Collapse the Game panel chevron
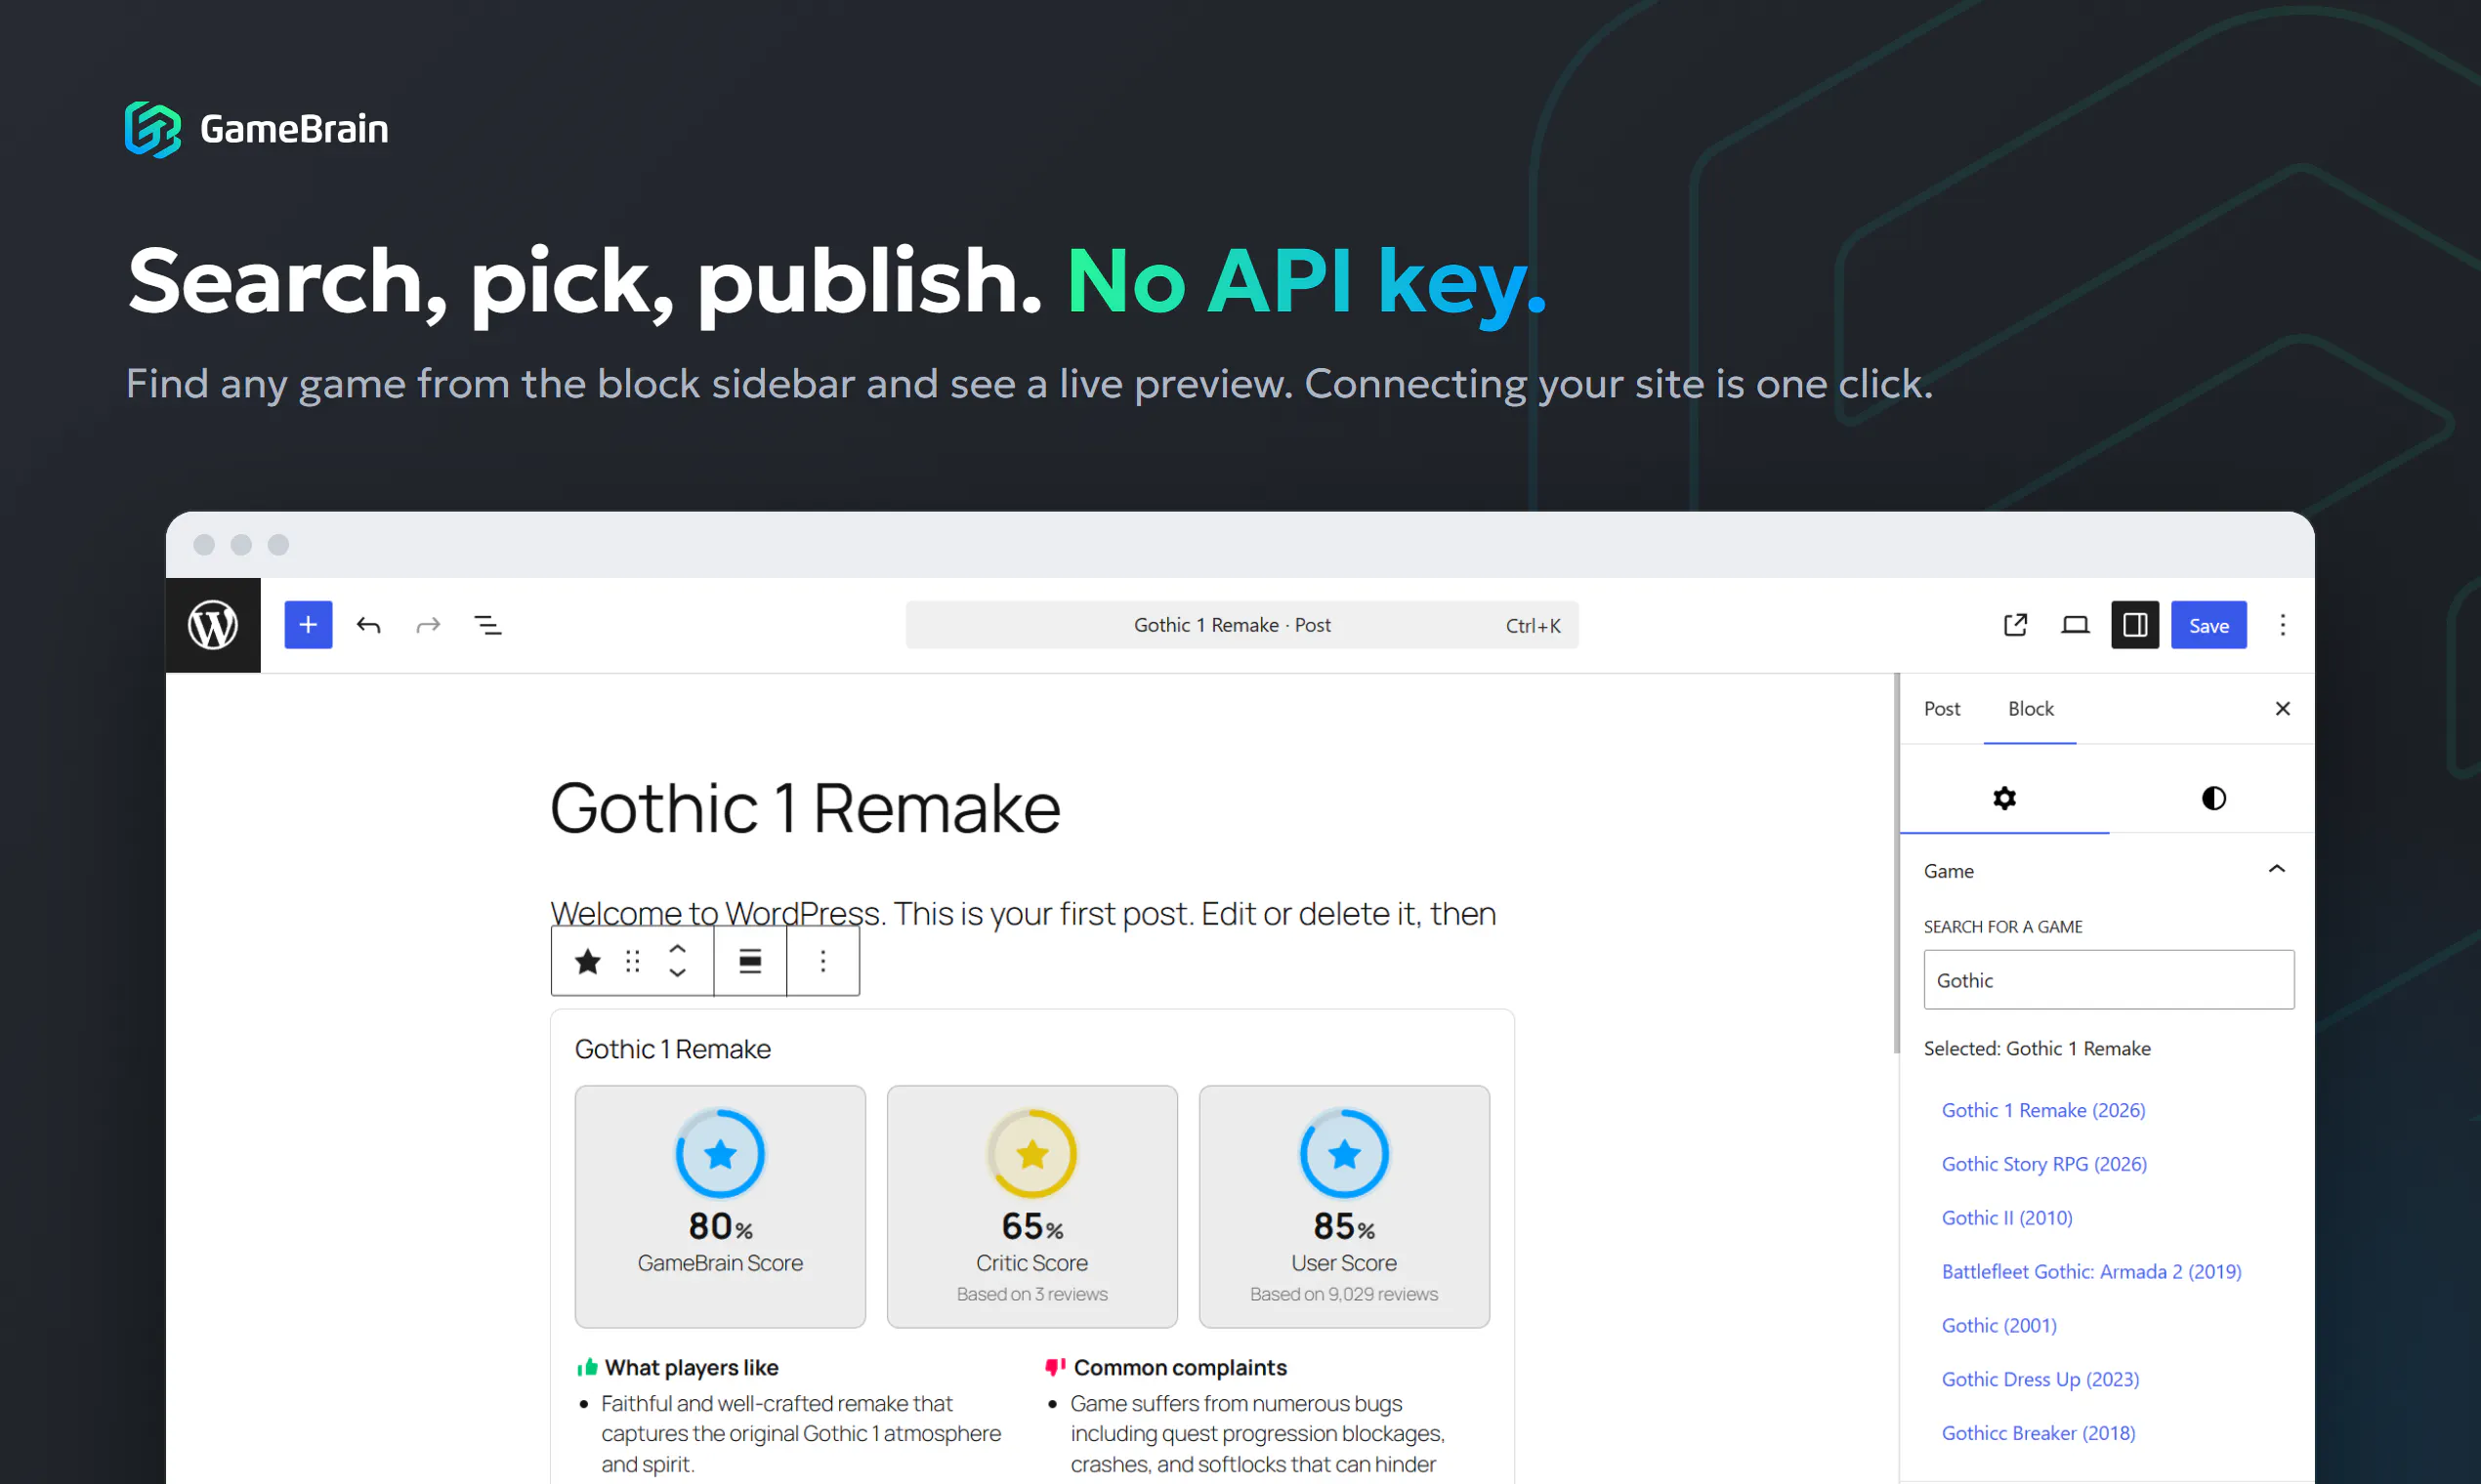This screenshot has height=1484, width=2481. 2277,869
